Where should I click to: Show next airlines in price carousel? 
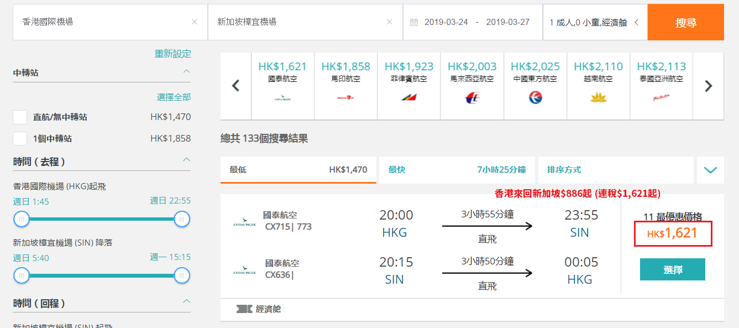click(708, 86)
